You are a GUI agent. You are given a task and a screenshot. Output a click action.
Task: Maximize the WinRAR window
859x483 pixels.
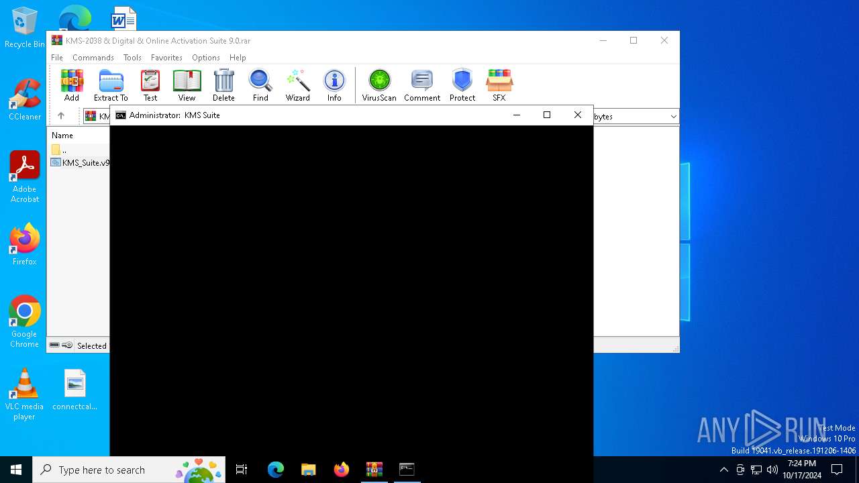[634, 40]
